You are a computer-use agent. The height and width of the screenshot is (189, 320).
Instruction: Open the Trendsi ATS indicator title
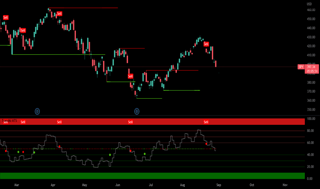(x=9, y=121)
